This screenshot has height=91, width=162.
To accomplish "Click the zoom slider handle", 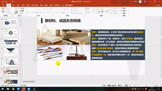I will [146, 85].
